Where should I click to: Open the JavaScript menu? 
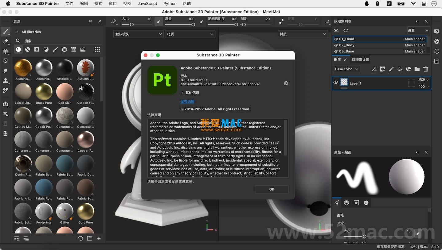tap(147, 4)
